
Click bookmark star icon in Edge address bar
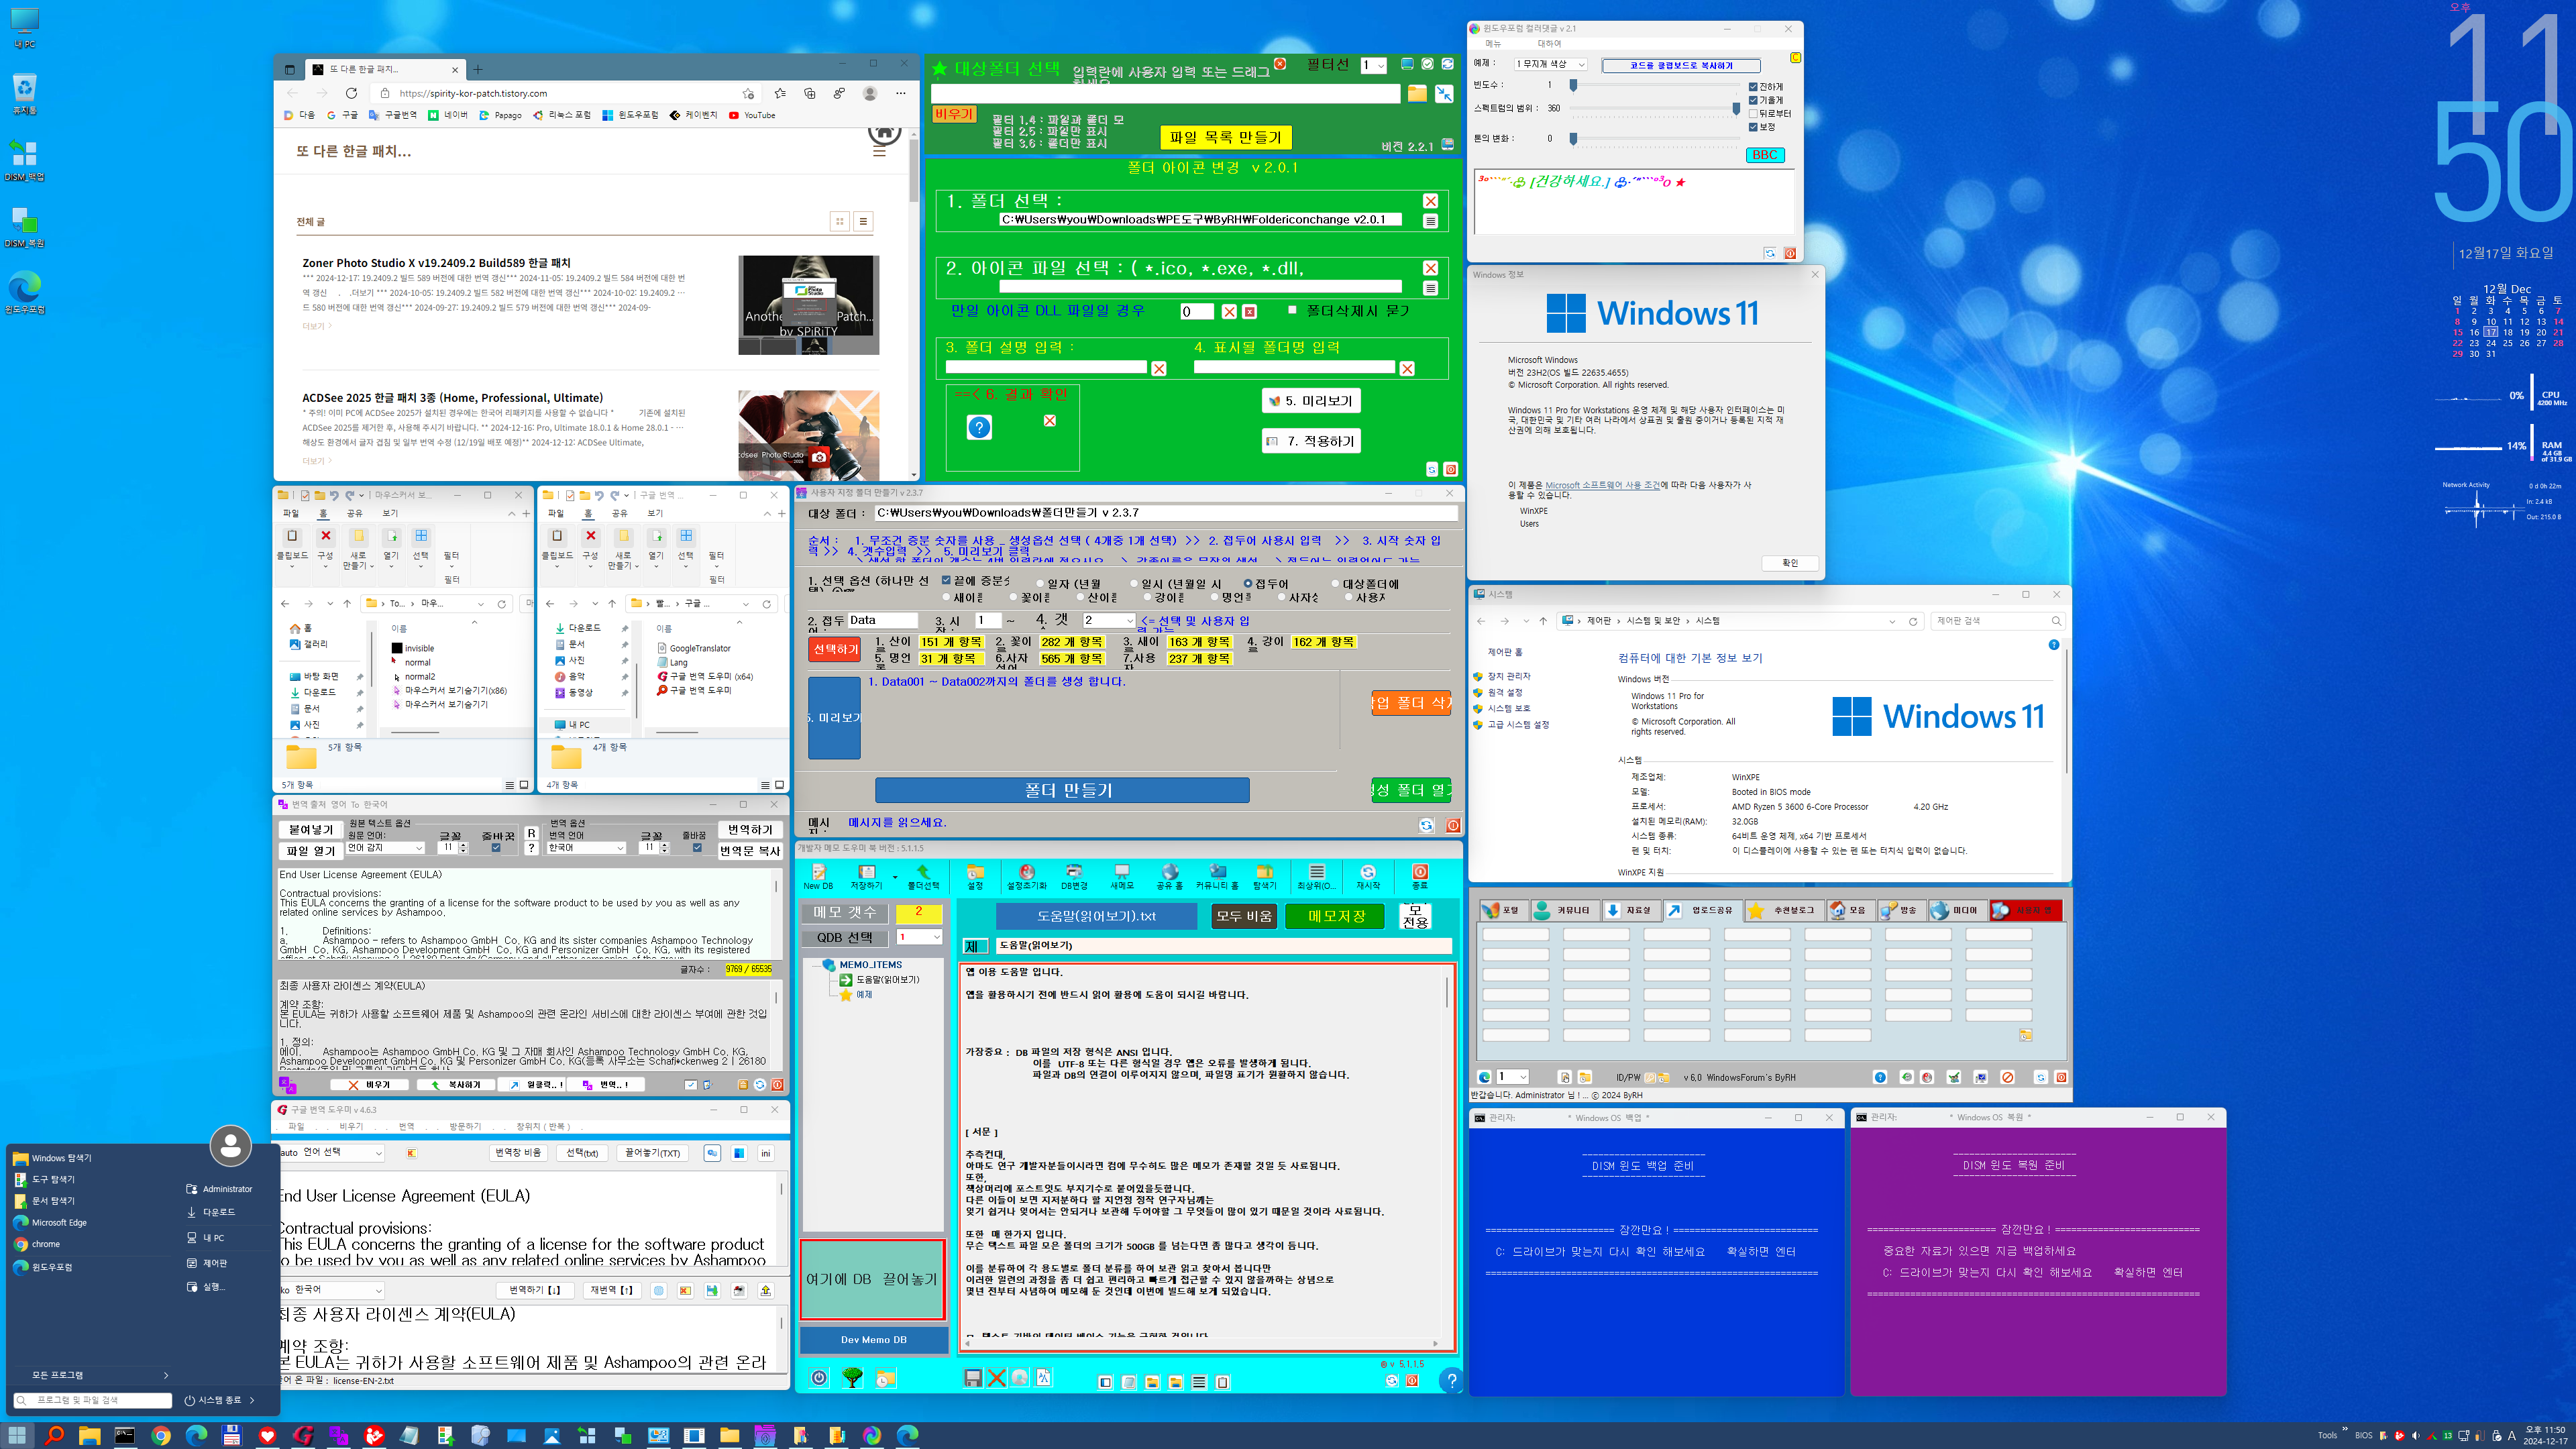click(748, 93)
